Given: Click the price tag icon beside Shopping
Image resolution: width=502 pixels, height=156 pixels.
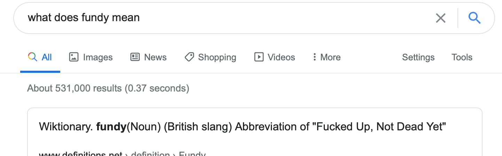Looking at the screenshot, I should pyautogui.click(x=189, y=57).
